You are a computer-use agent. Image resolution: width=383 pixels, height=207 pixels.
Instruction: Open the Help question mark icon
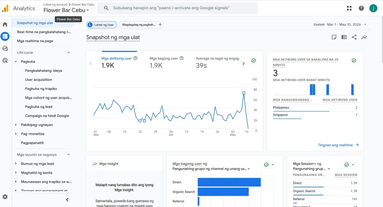click(361, 8)
